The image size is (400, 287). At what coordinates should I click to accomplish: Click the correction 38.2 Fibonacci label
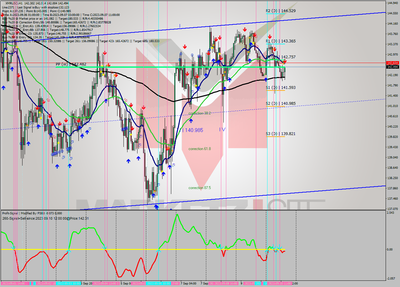pos(200,113)
